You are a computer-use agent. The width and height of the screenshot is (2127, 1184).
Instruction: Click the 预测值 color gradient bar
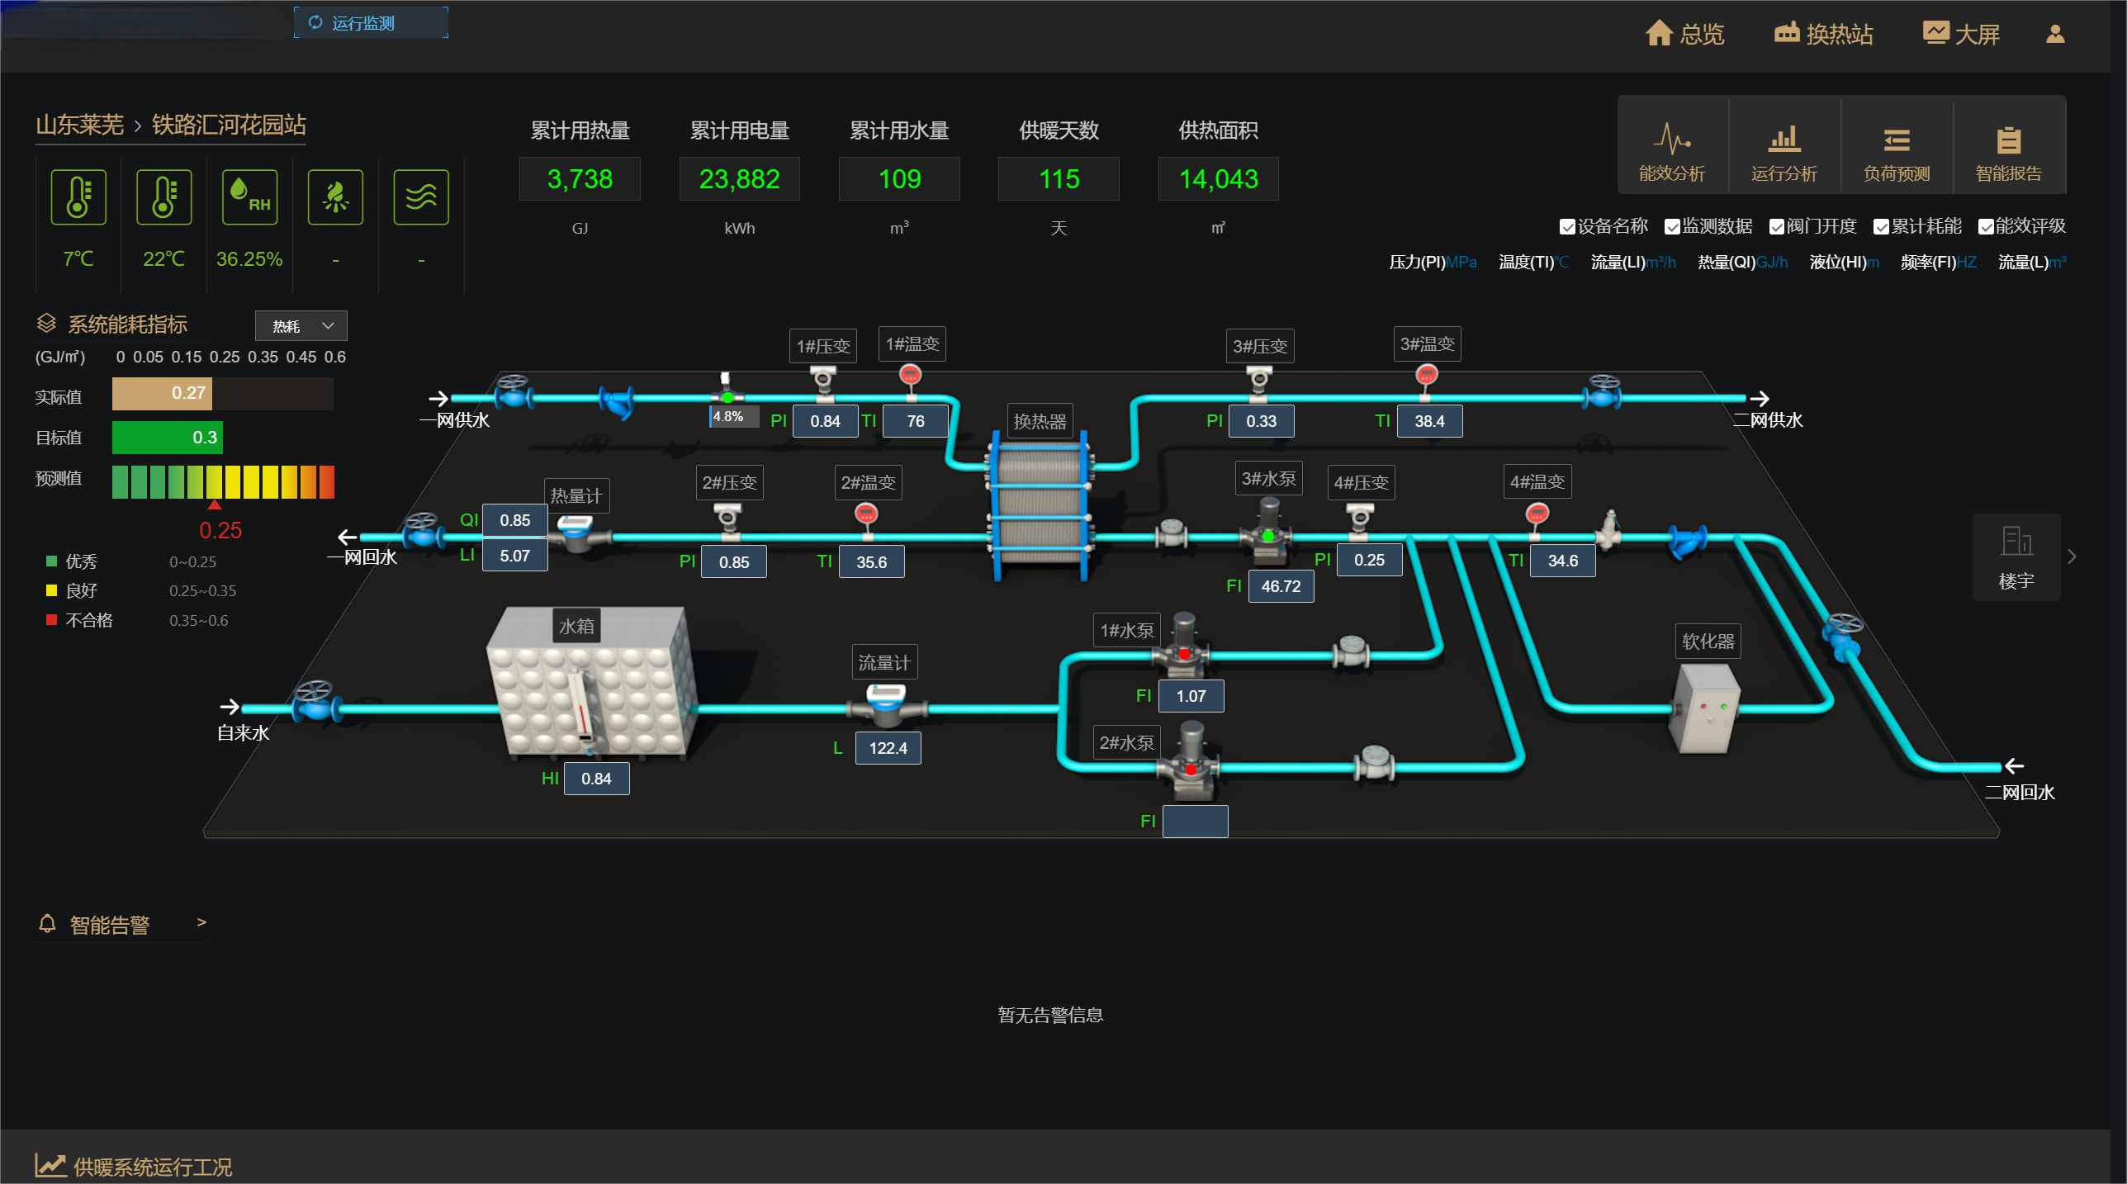(x=223, y=482)
